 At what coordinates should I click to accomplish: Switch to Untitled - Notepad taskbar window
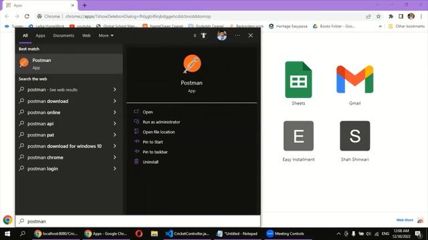[x=237, y=233]
